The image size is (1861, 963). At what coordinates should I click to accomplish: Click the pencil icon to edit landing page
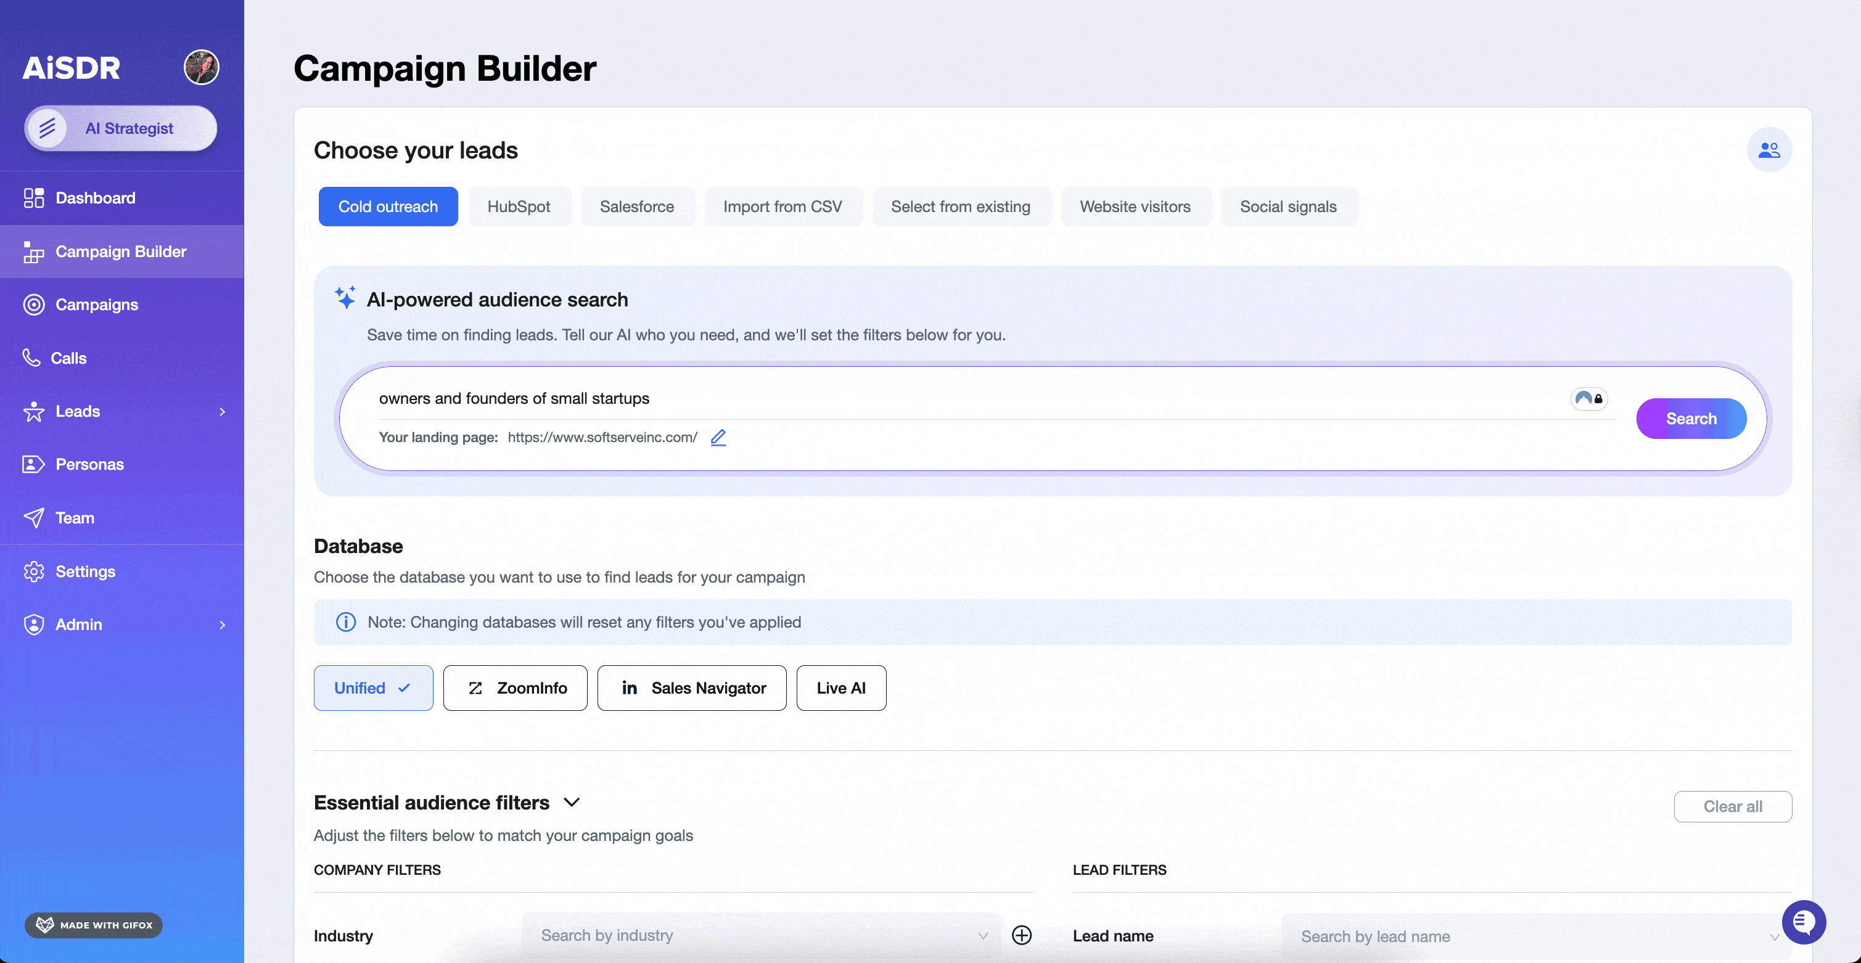pyautogui.click(x=718, y=437)
